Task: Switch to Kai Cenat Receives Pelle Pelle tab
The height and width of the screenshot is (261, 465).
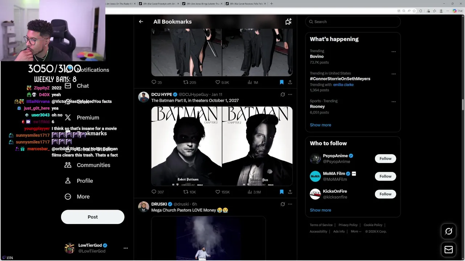Action: (245, 4)
